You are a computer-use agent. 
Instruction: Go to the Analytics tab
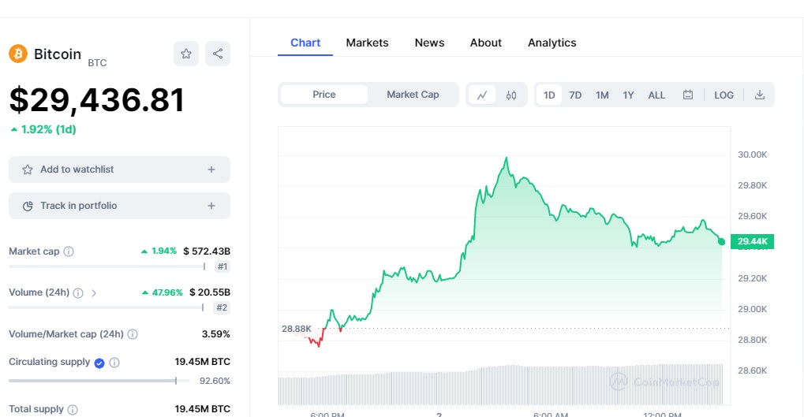[552, 43]
